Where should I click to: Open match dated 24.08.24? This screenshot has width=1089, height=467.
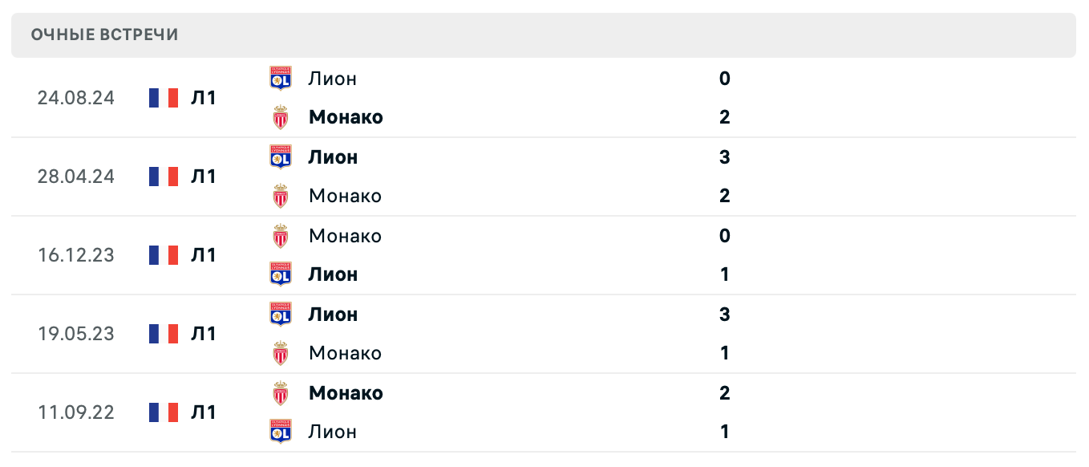click(x=76, y=98)
